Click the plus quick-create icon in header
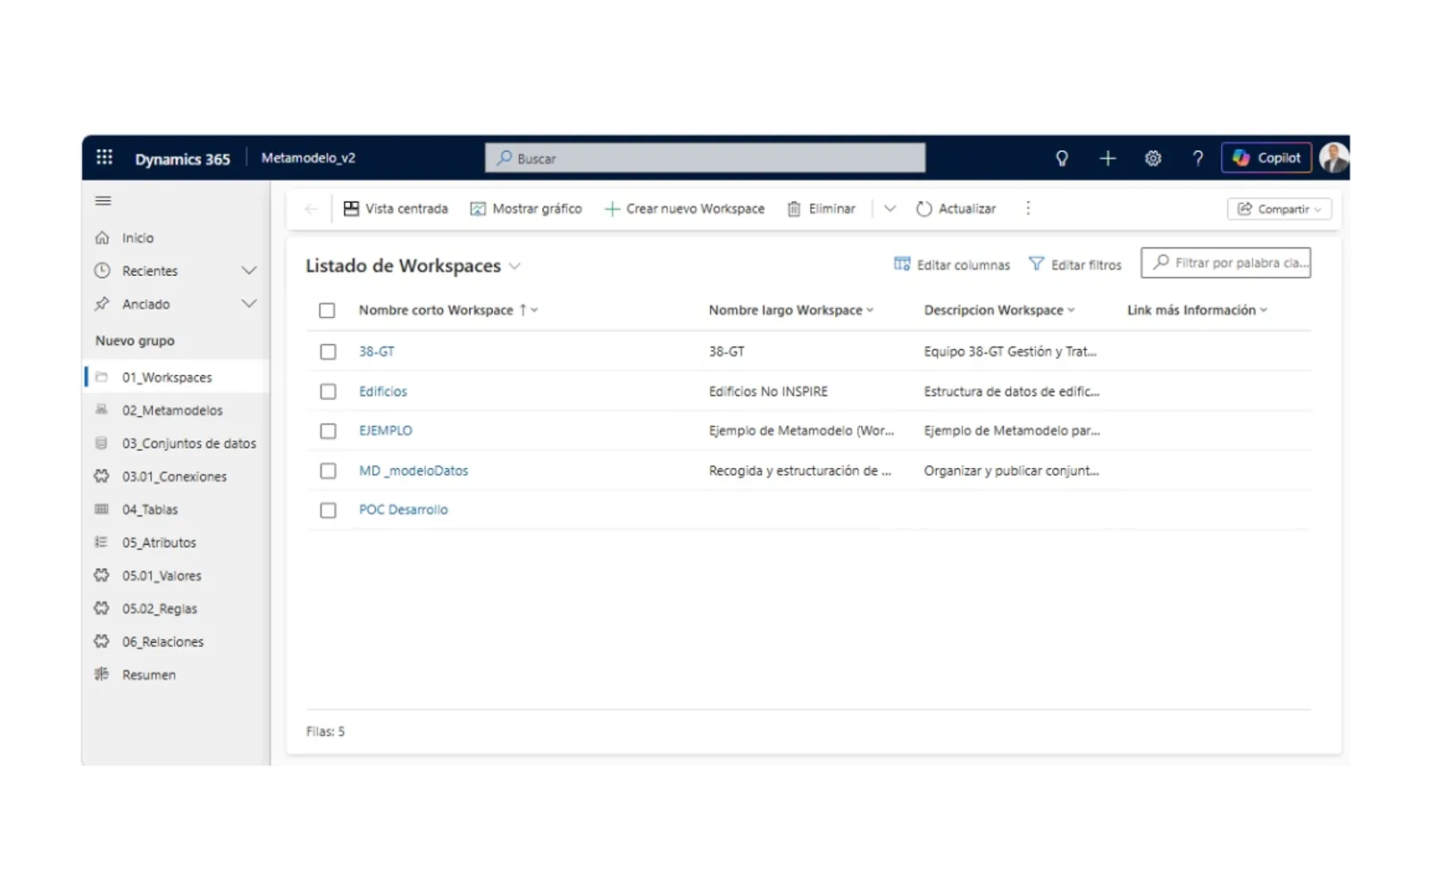The height and width of the screenshot is (893, 1429). click(x=1107, y=158)
